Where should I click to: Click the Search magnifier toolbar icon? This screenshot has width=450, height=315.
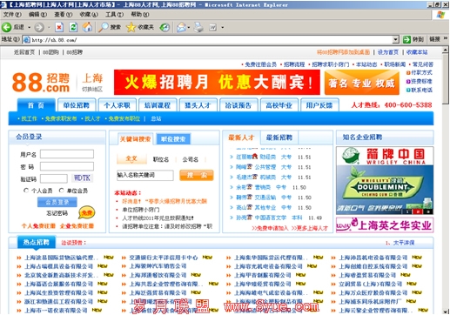click(x=103, y=27)
